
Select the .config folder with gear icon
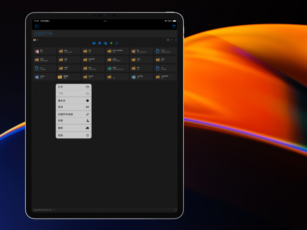[x=141, y=77]
